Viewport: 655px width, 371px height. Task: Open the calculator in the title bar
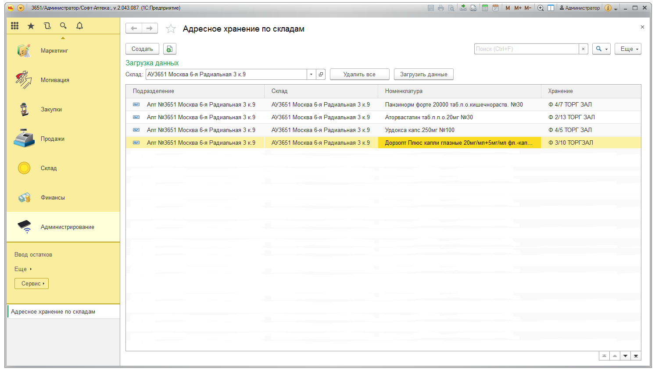(x=485, y=8)
